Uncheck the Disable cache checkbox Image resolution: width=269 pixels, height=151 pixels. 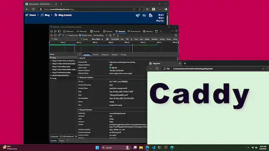click(x=80, y=35)
